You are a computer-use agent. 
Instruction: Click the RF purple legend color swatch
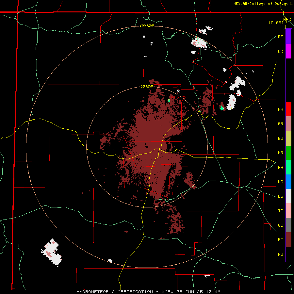pos(288,37)
